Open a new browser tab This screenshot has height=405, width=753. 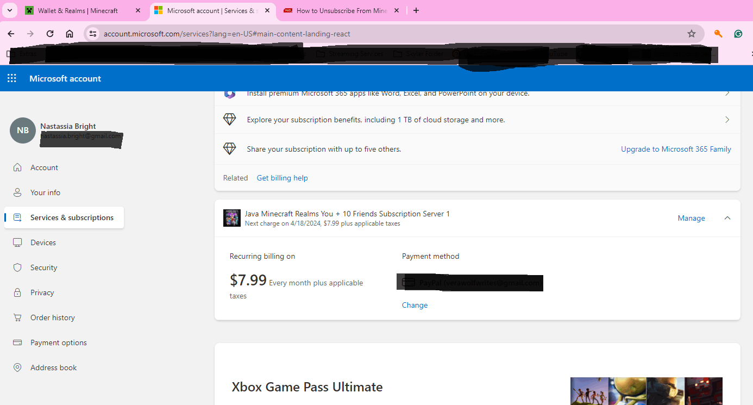click(x=416, y=10)
